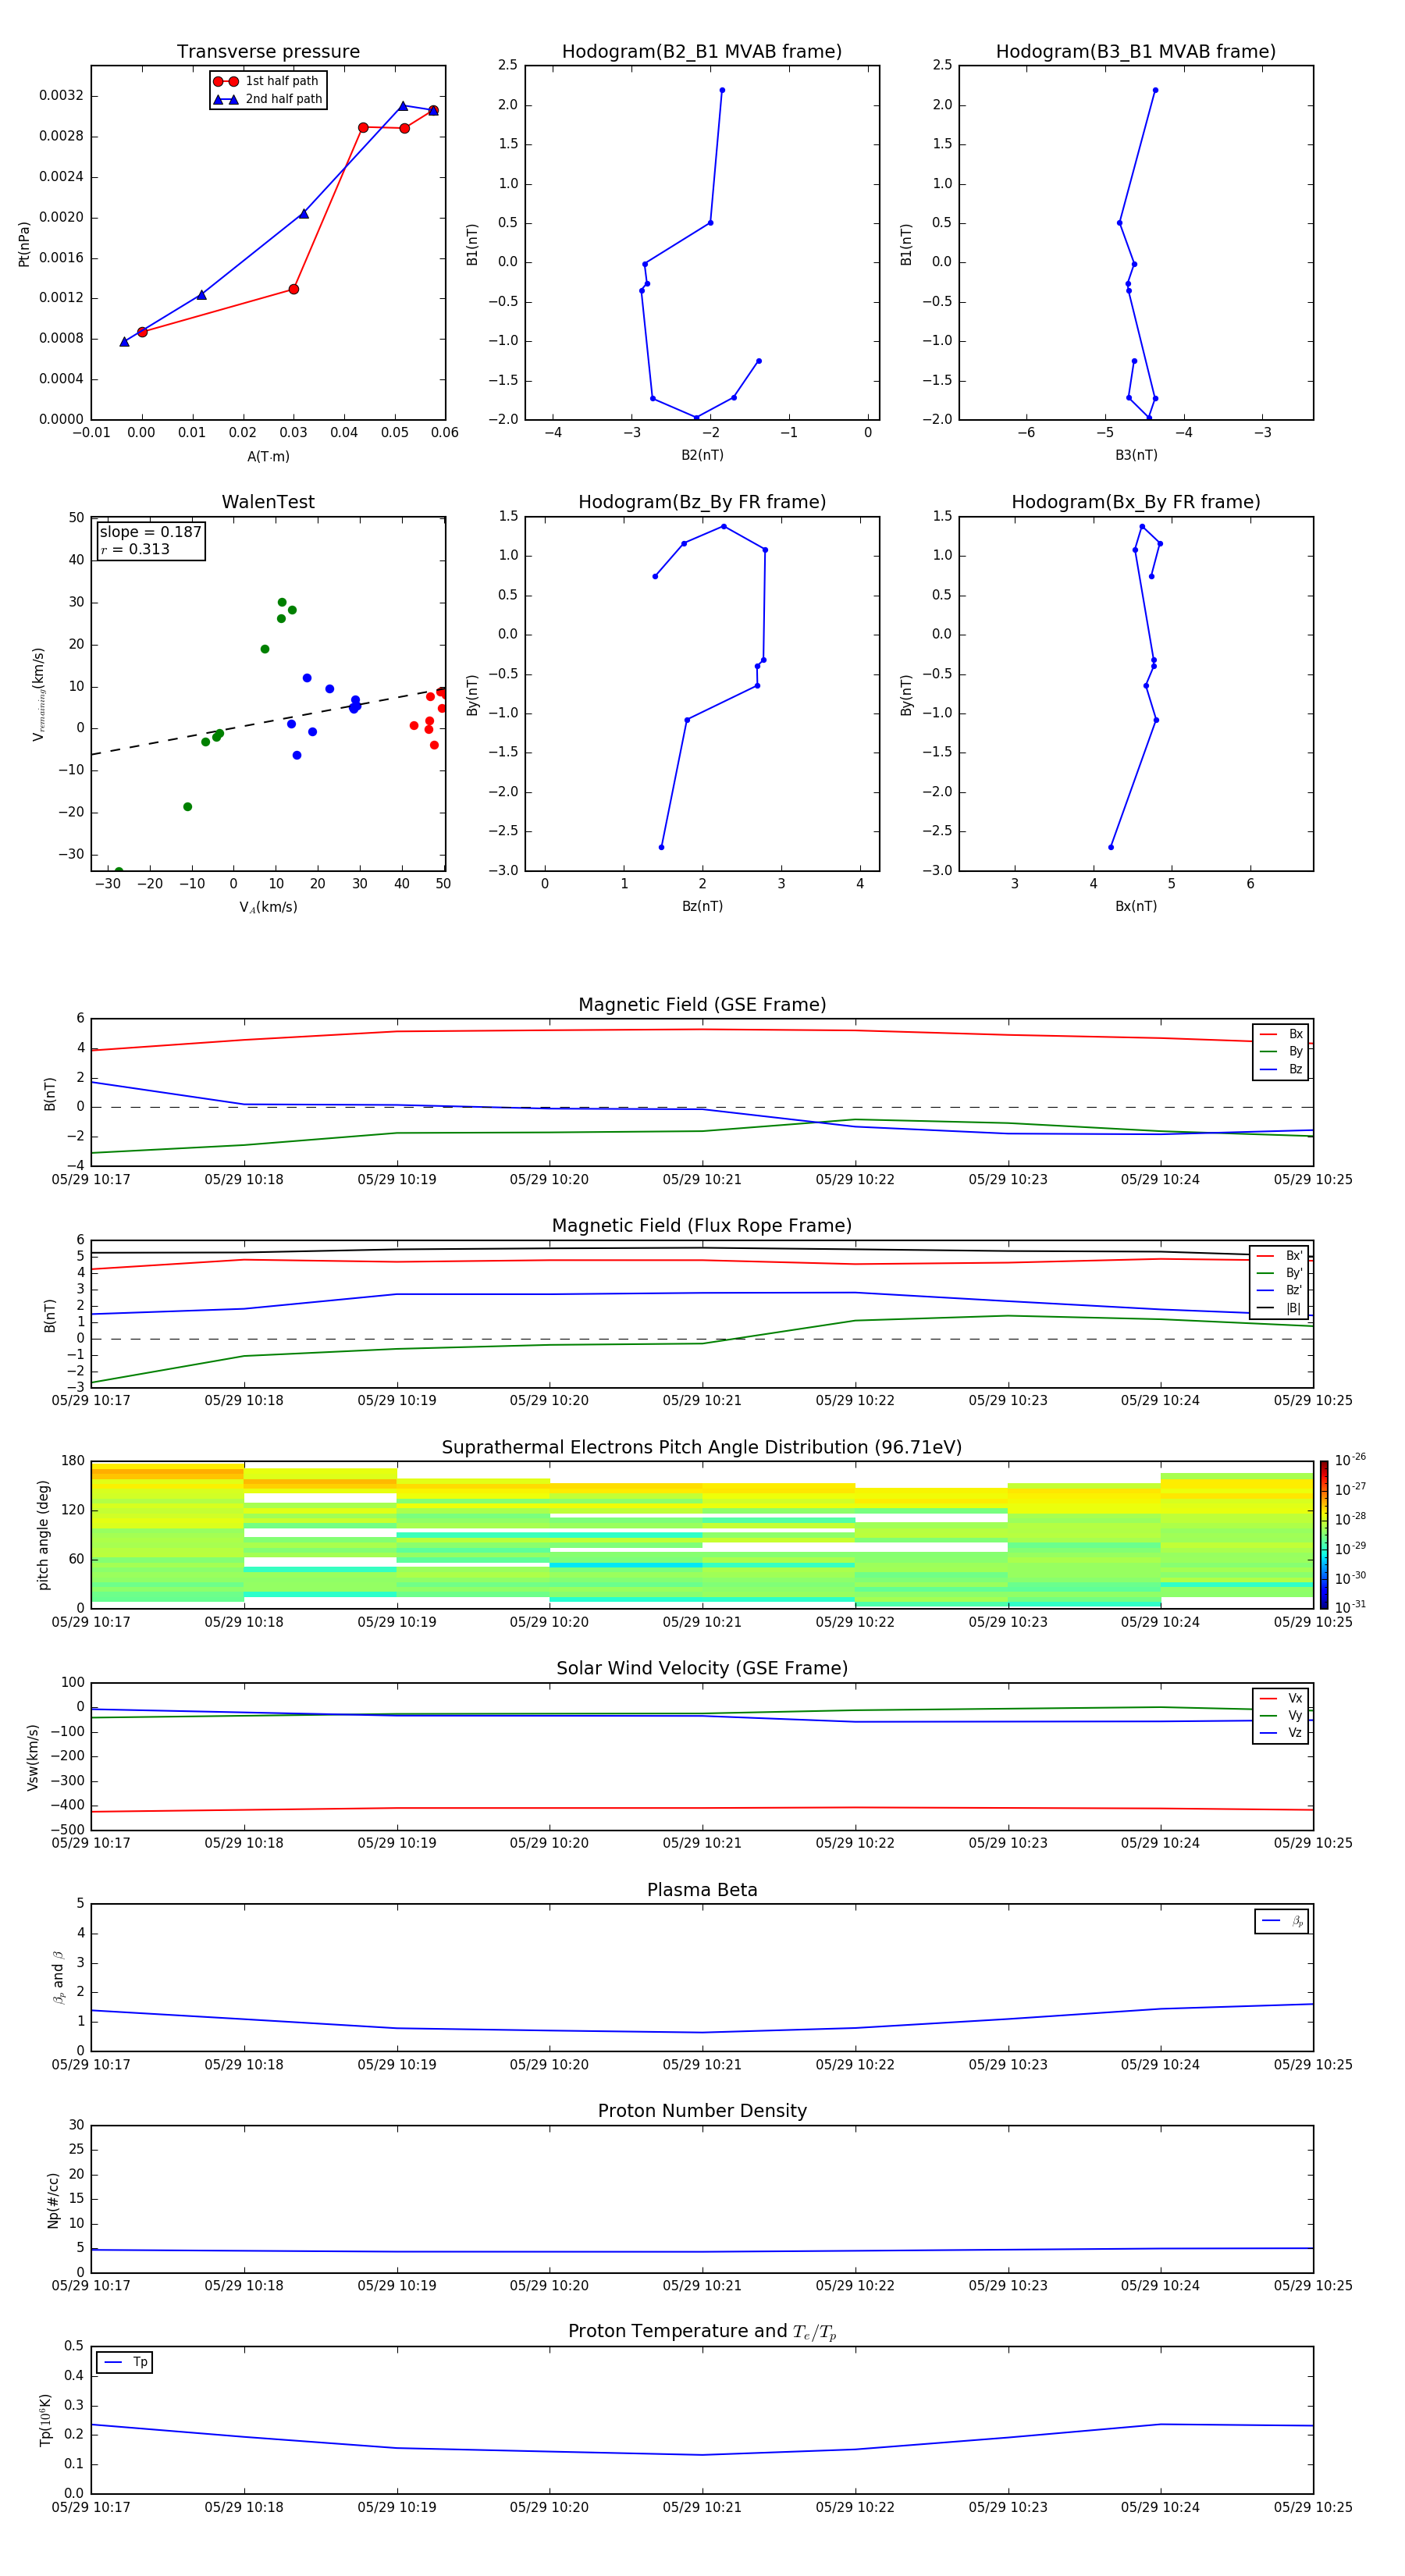Viewport: 1405px width, 2576px height.
Task: Click the "Vx" legend entry
Action: click(1281, 1698)
